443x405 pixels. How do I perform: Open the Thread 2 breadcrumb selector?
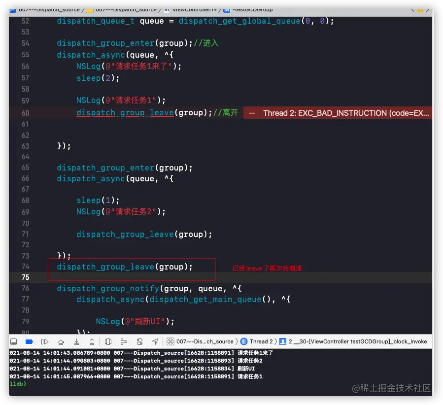pos(257,341)
